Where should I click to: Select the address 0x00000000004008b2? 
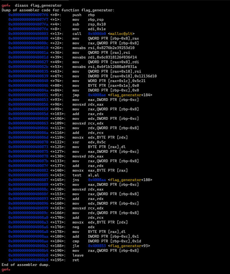point(28,246)
